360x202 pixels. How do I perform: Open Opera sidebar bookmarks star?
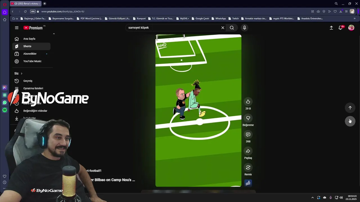click(x=4, y=20)
